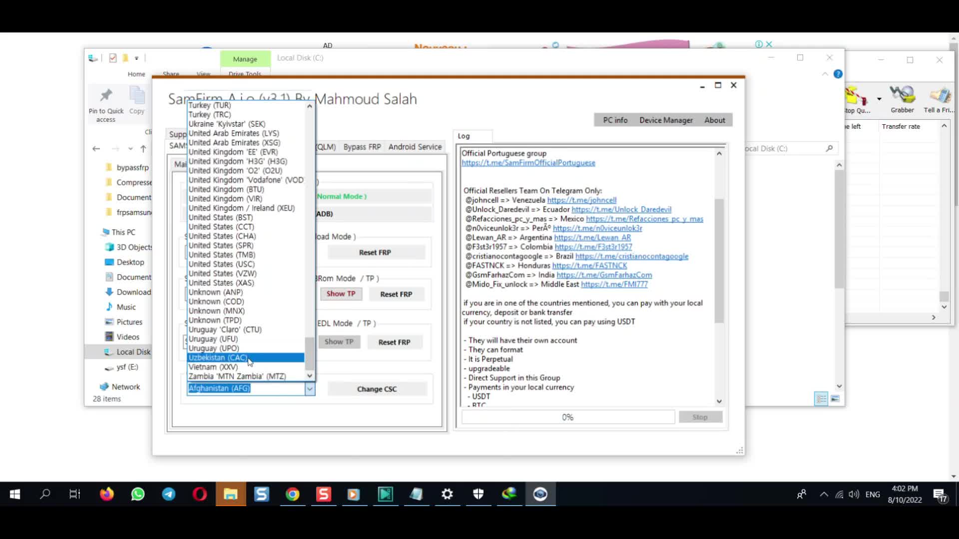
Task: Open Firefox from the taskbar
Action: (x=106, y=494)
